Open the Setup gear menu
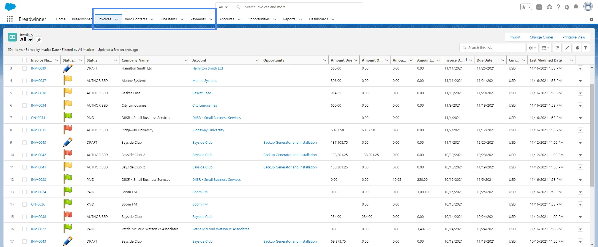598x247 pixels. (x=567, y=7)
